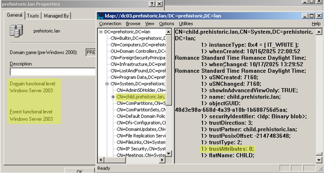The width and height of the screenshot is (324, 173).
Task: Open the Utilities menu in LDP
Action: [186, 24]
